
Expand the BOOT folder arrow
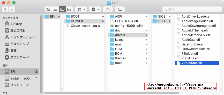(x=103, y=17)
